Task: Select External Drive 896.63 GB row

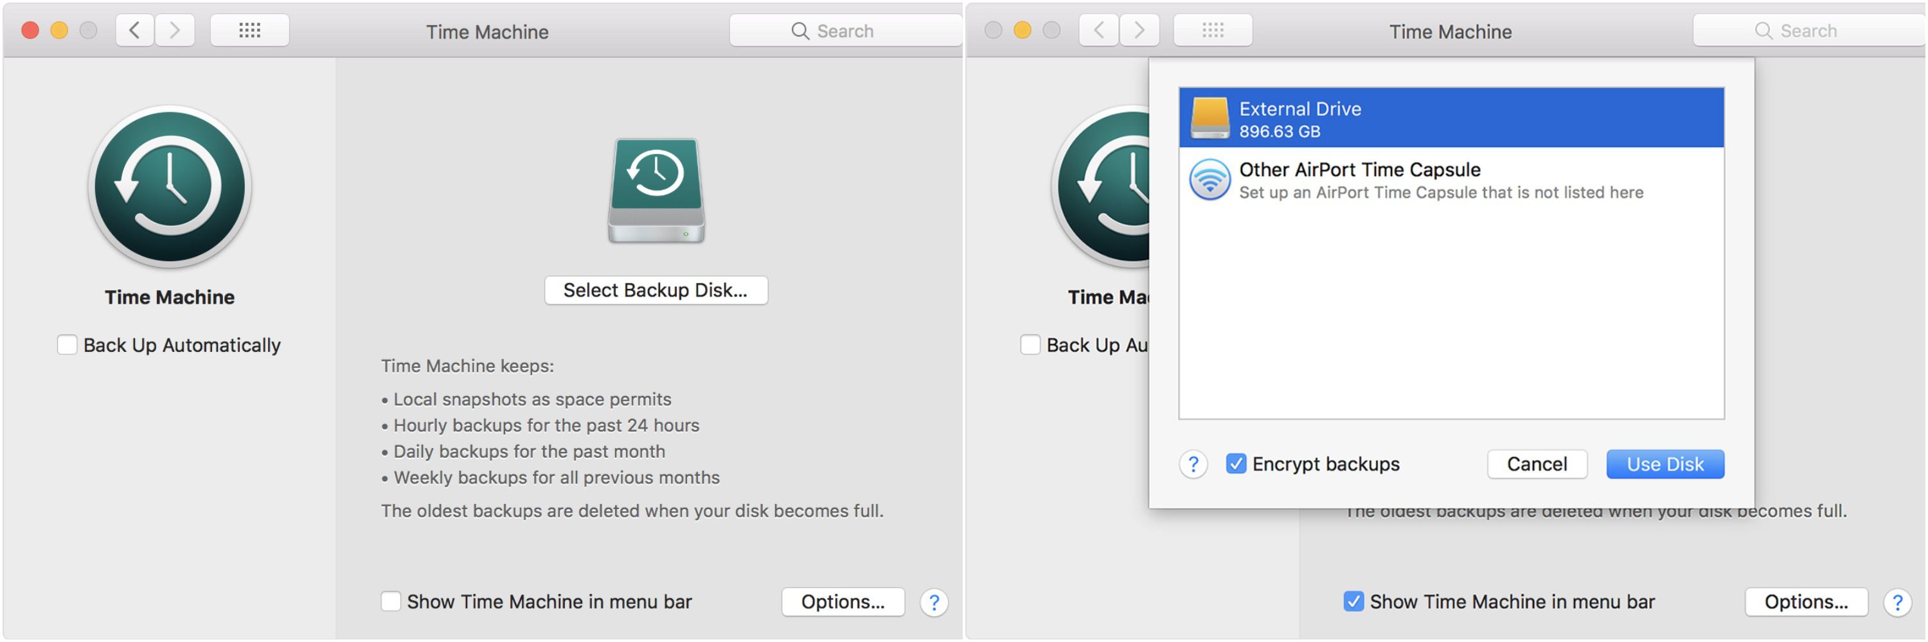Action: click(x=1451, y=118)
